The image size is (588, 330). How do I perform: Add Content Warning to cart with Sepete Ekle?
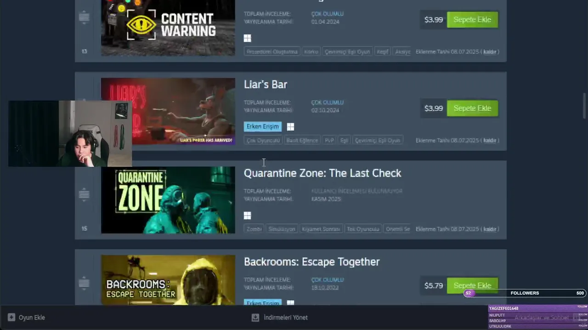tap(472, 20)
